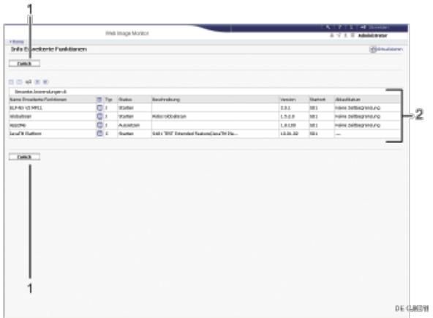Open the search magnifier icon in header bar
The width and height of the screenshot is (433, 318).
[328, 27]
